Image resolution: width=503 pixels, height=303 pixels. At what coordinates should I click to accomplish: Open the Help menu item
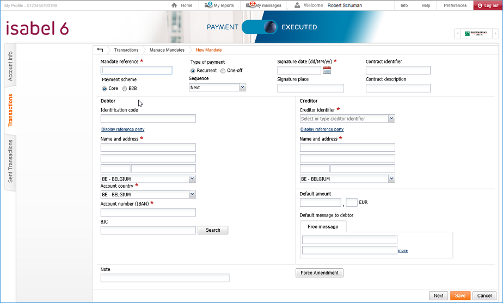click(x=426, y=5)
